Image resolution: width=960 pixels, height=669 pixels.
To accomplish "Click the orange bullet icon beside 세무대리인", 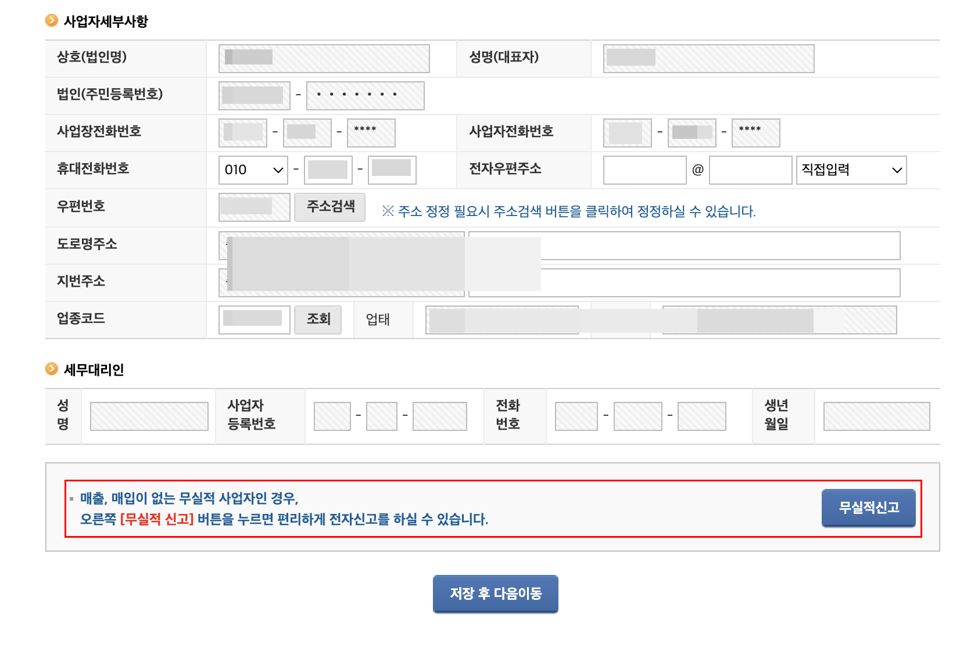I will (x=52, y=369).
